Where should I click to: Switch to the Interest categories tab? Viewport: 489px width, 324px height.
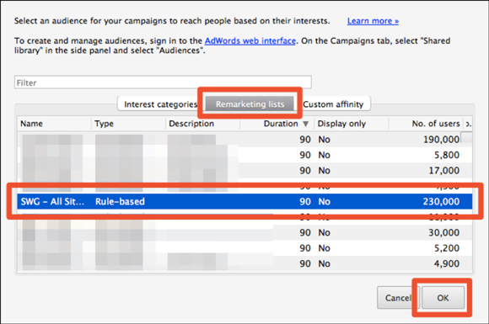[x=160, y=104]
